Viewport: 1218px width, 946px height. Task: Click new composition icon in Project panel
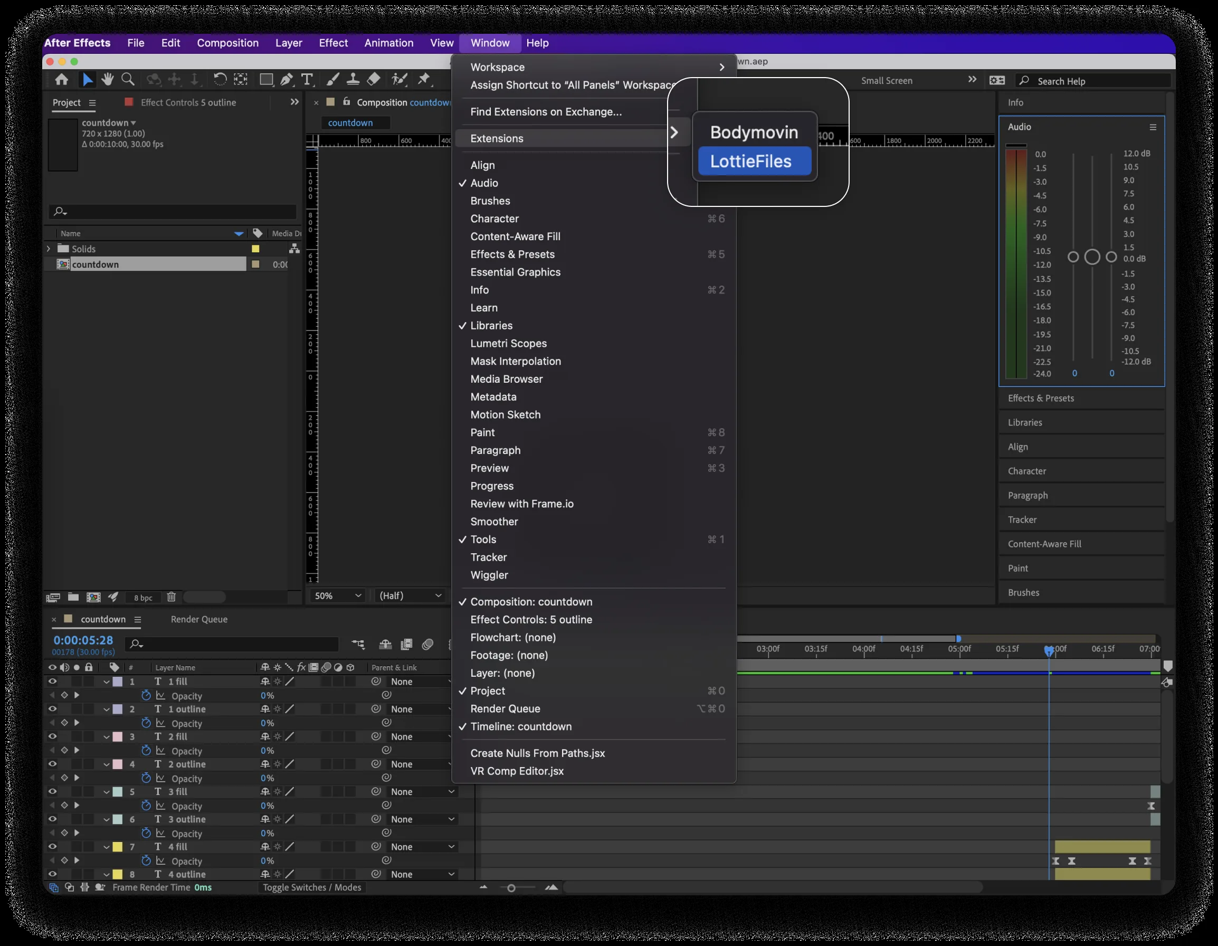click(94, 598)
